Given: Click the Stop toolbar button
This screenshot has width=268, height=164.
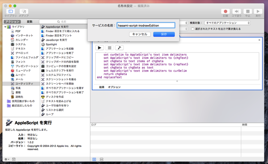Looking at the screenshot, I should [x=248, y=12].
